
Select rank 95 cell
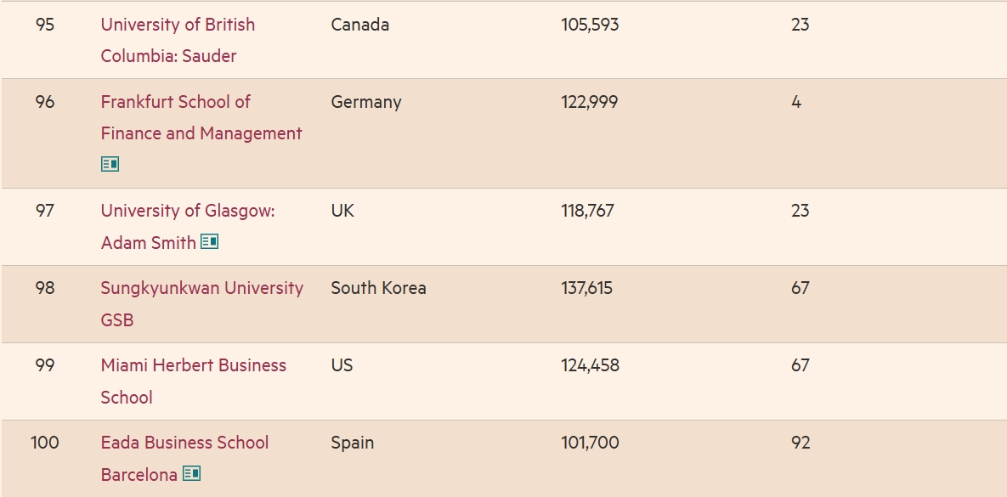pos(45,25)
